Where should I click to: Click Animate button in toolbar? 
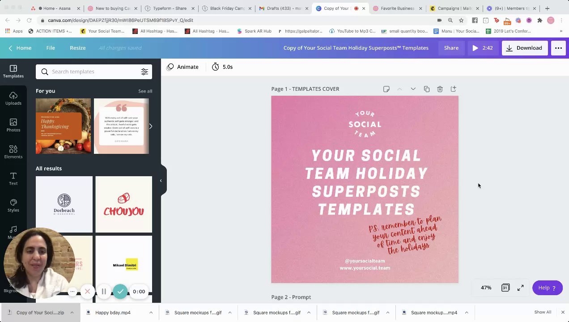pyautogui.click(x=183, y=67)
